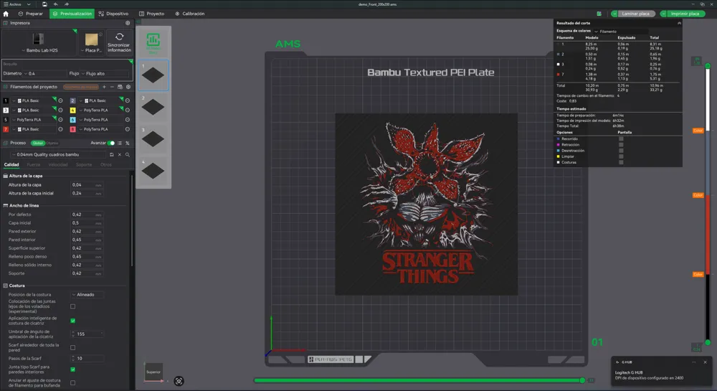Click filament 7 red color swatch
Screen dimensions: 717x391
pyautogui.click(x=6, y=129)
